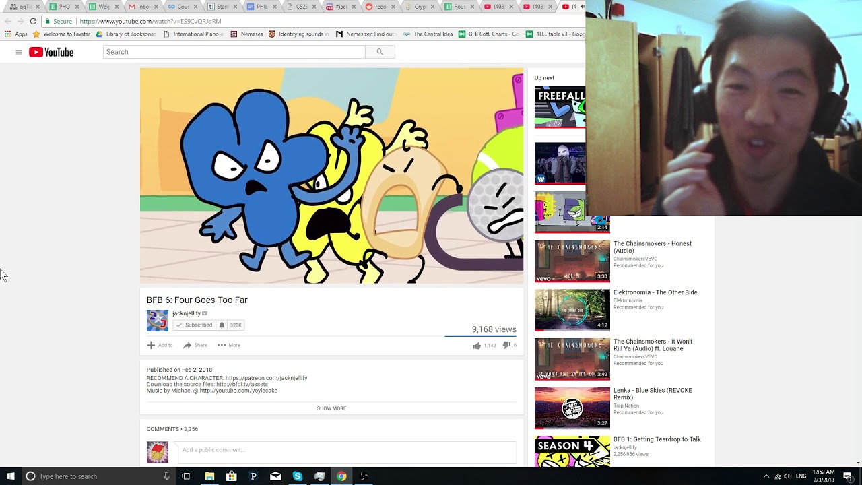The image size is (862, 485).
Task: Open the youtube.com/yoylecake link
Action: click(238, 391)
